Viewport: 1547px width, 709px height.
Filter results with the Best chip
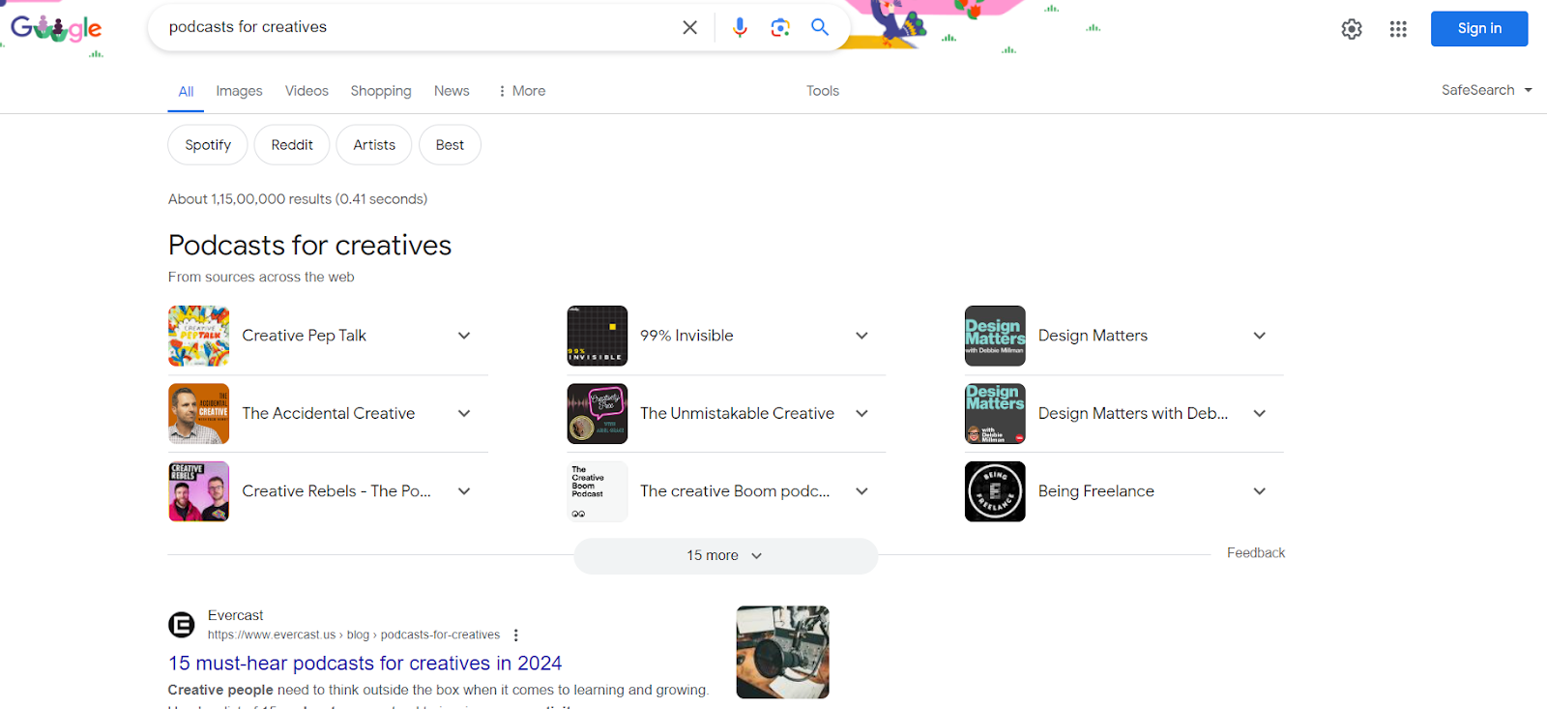click(x=450, y=145)
